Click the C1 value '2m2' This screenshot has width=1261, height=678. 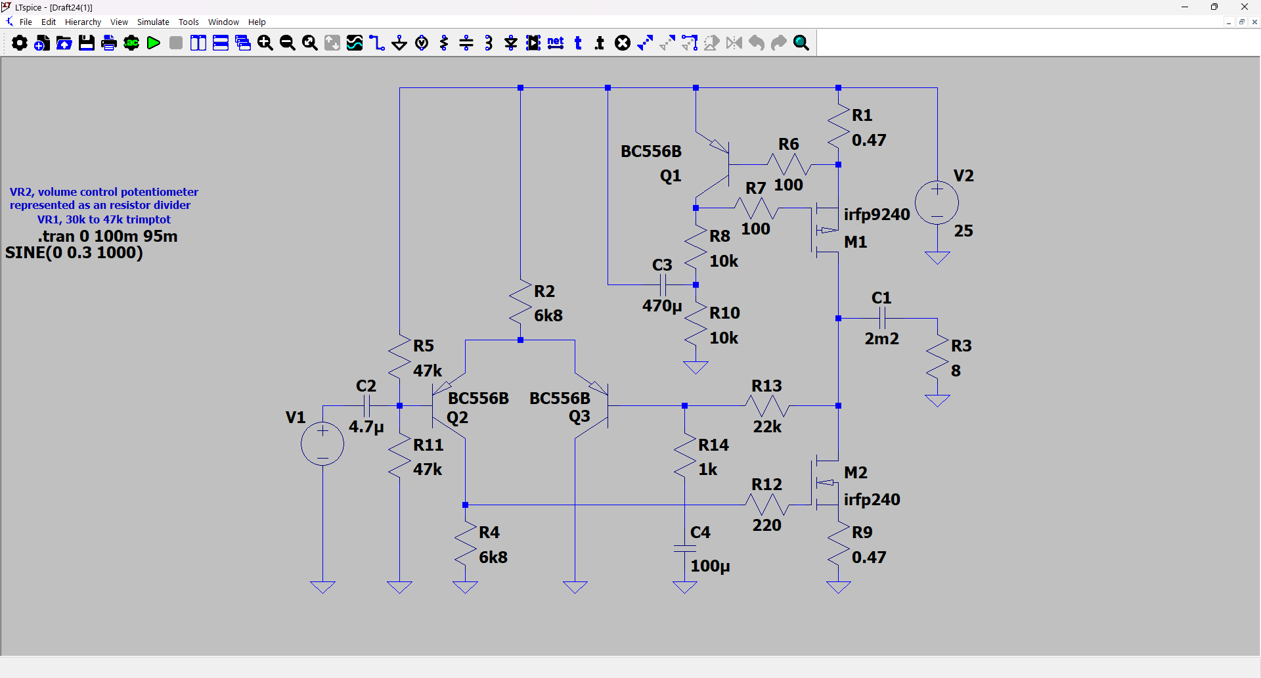point(881,339)
